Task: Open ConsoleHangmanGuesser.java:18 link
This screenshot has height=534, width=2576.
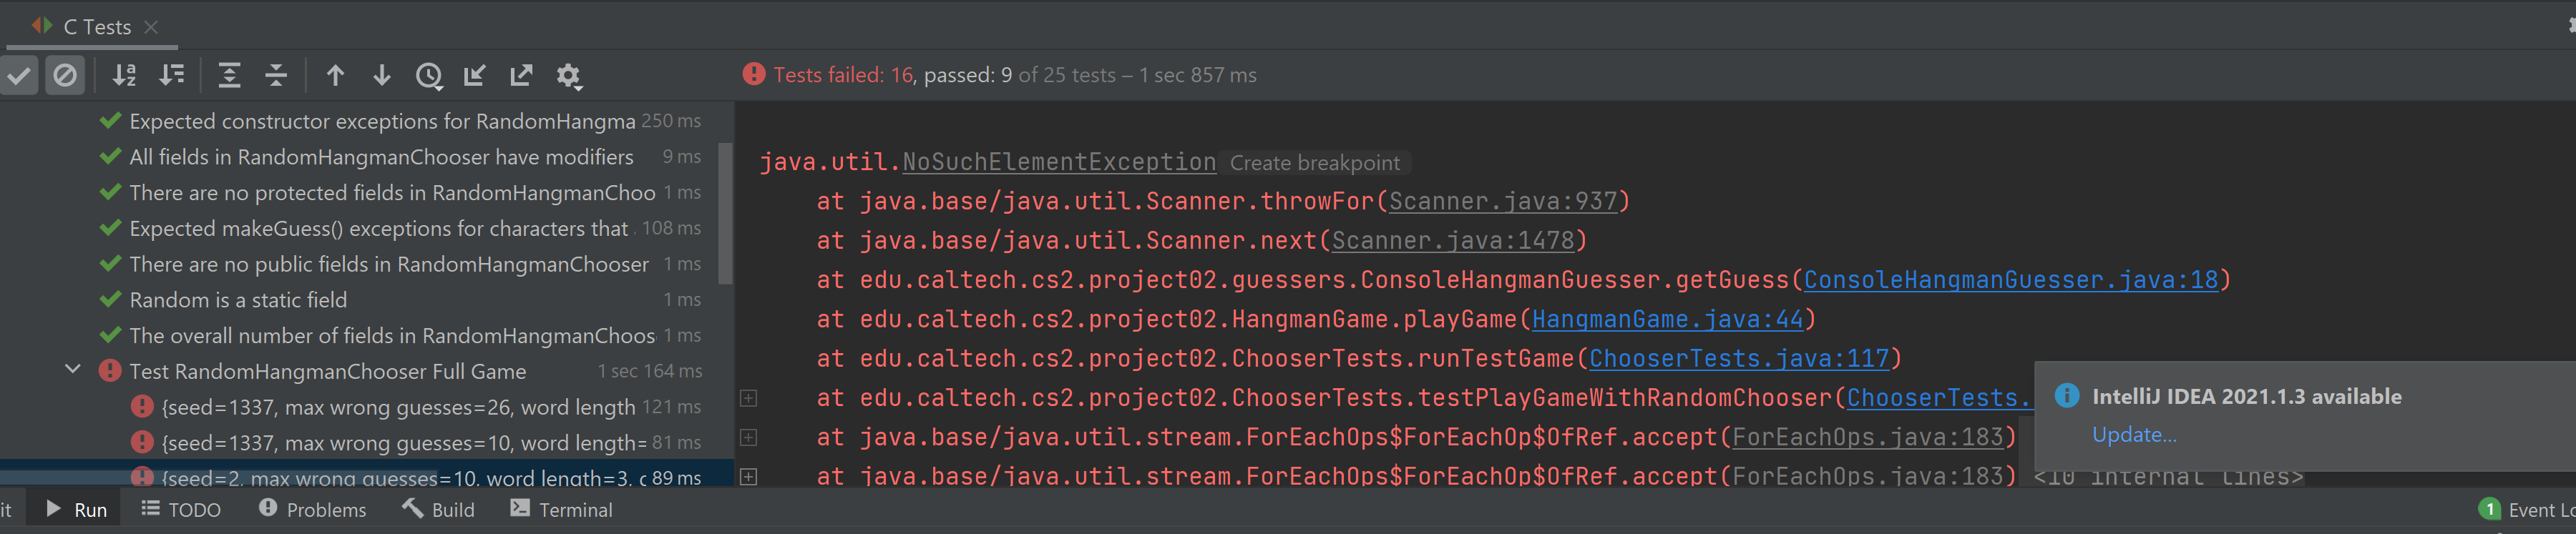Action: (2010, 280)
